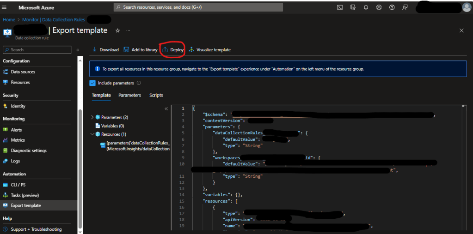Favorite this page with the star icon
The image size is (473, 234).
click(117, 30)
